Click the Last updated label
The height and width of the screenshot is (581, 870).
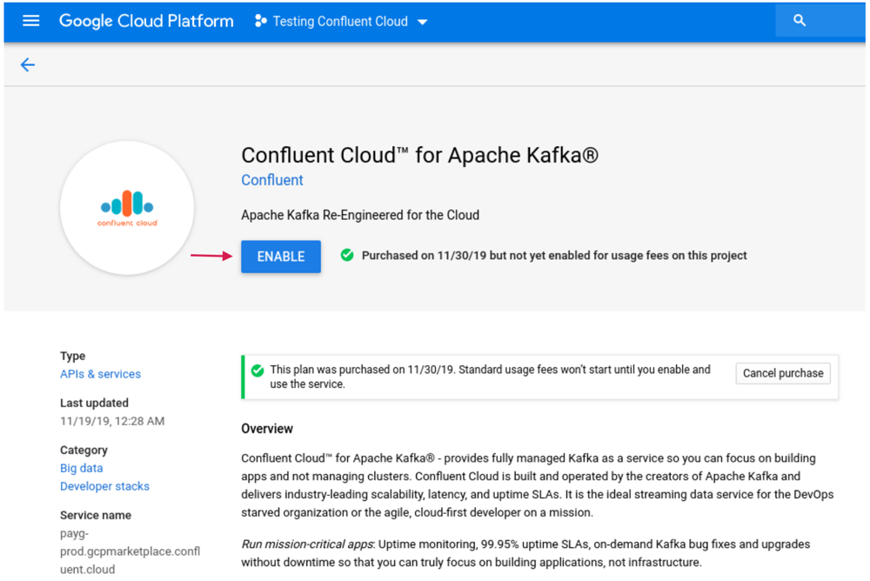click(94, 403)
